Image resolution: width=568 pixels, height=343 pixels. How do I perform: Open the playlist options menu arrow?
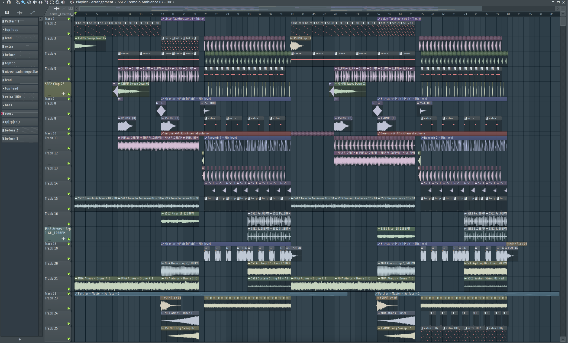(x=3, y=2)
